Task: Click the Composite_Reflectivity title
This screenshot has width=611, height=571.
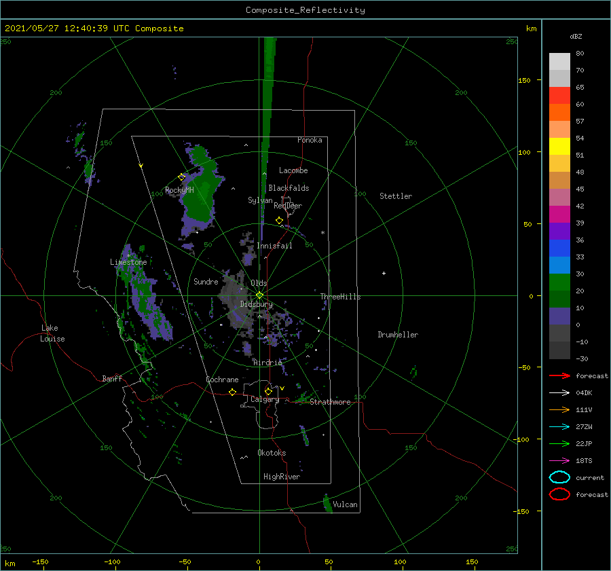Action: pyautogui.click(x=305, y=10)
